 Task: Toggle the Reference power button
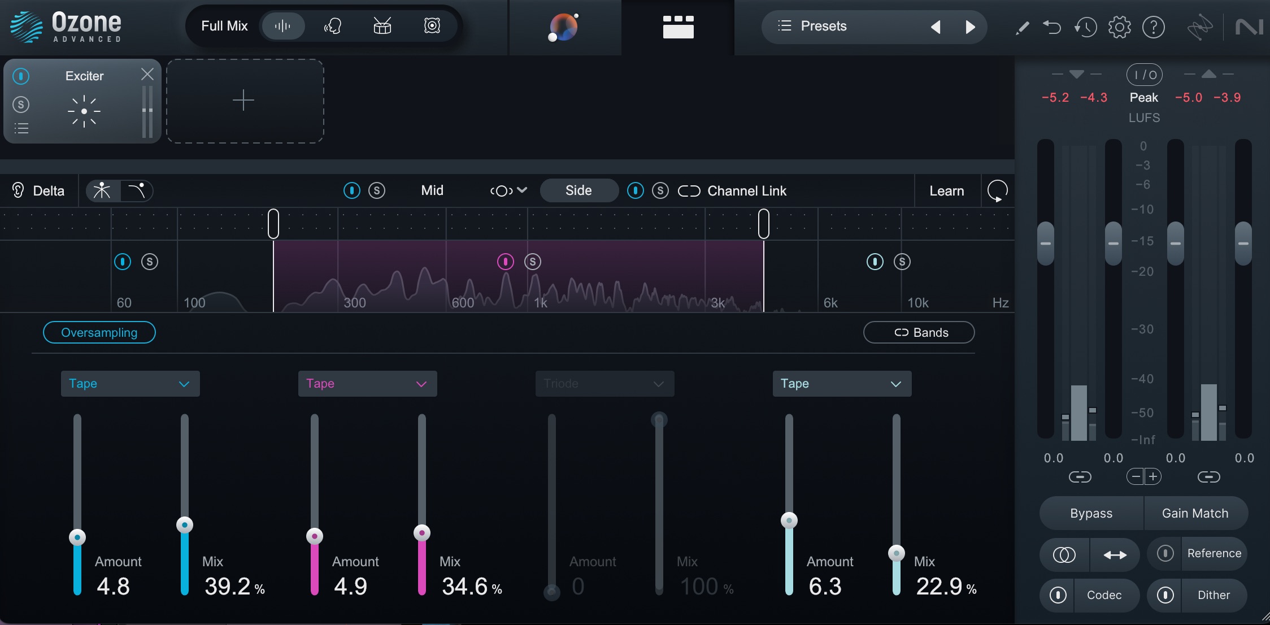tap(1165, 553)
